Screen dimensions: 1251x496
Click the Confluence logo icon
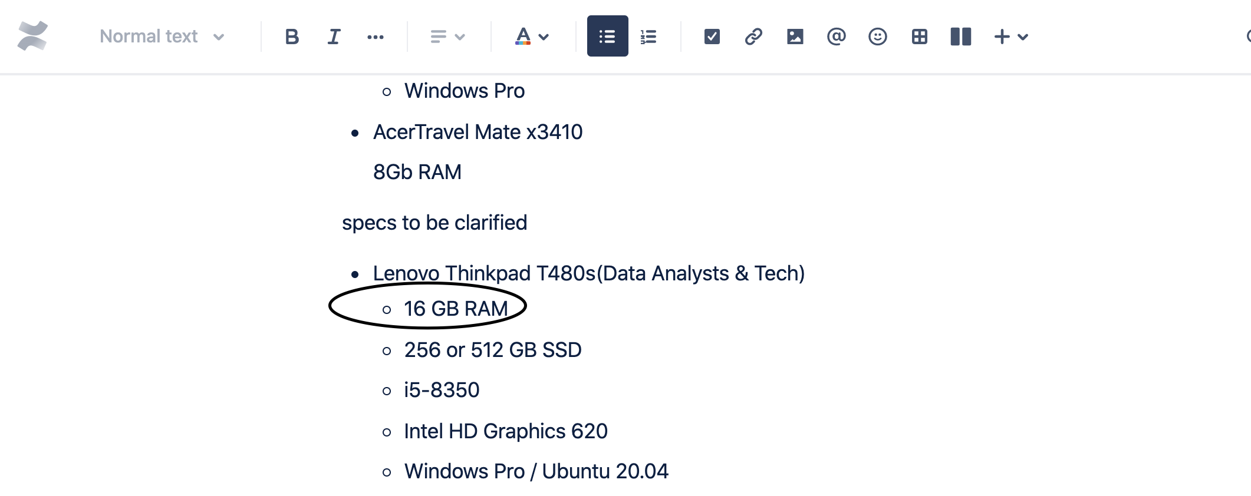pyautogui.click(x=32, y=36)
